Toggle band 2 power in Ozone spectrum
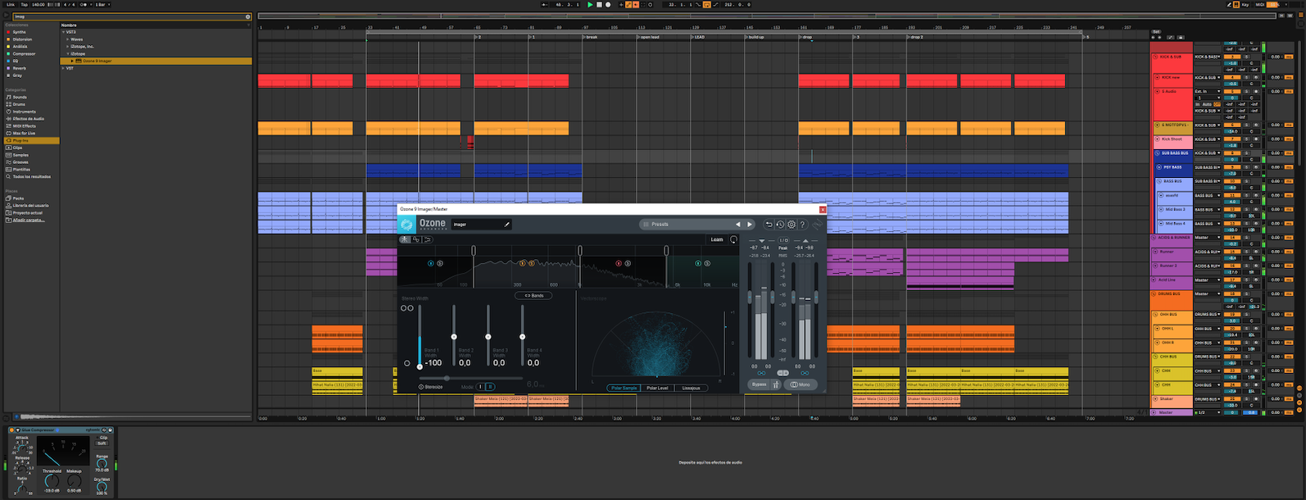1306x500 pixels. 523,263
